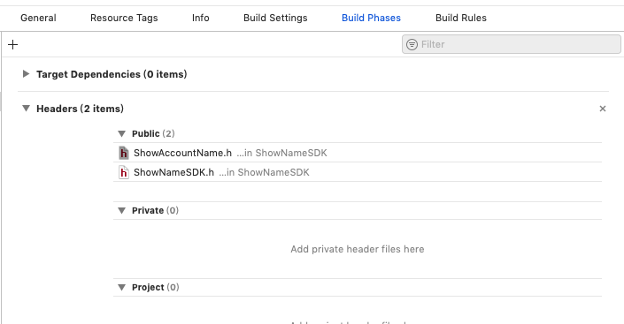Expand Target Dependencies section

[x=26, y=74]
